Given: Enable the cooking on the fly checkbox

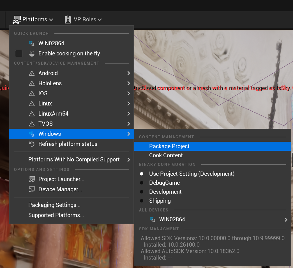Looking at the screenshot, I should (x=19, y=53).
